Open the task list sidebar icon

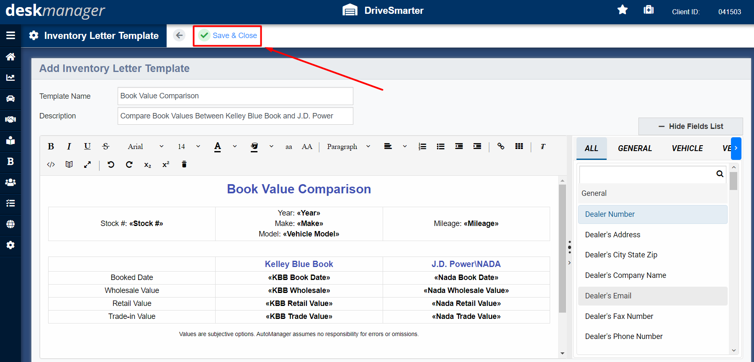[x=10, y=203]
